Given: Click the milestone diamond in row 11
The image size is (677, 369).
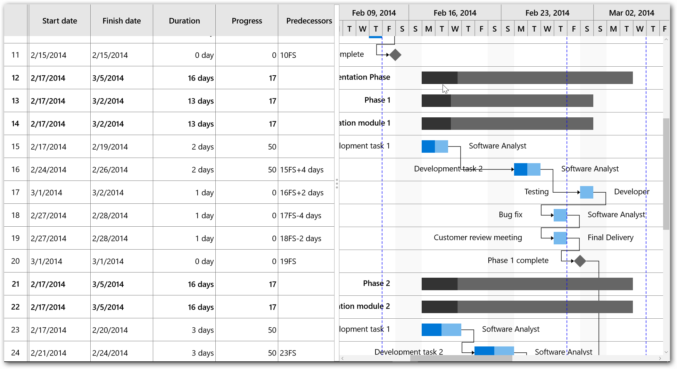Looking at the screenshot, I should click(x=395, y=55).
